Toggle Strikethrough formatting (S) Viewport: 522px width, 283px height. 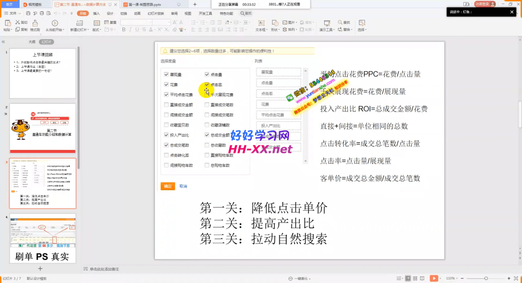pos(144,30)
